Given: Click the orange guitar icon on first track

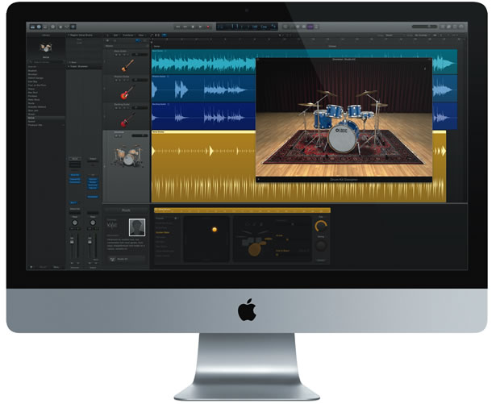Looking at the screenshot, I should 127,65.
